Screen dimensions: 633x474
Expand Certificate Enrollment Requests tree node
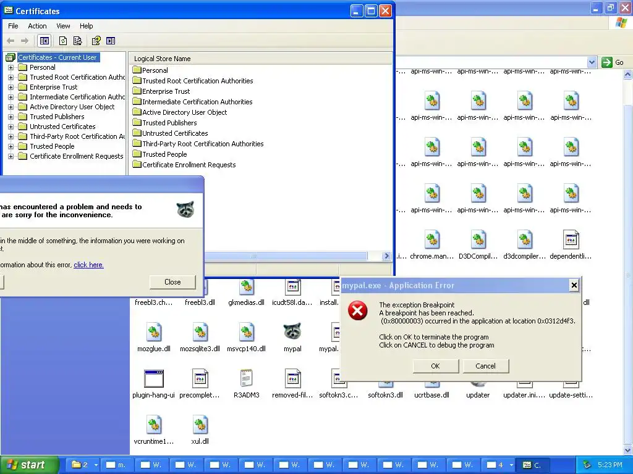coord(11,156)
